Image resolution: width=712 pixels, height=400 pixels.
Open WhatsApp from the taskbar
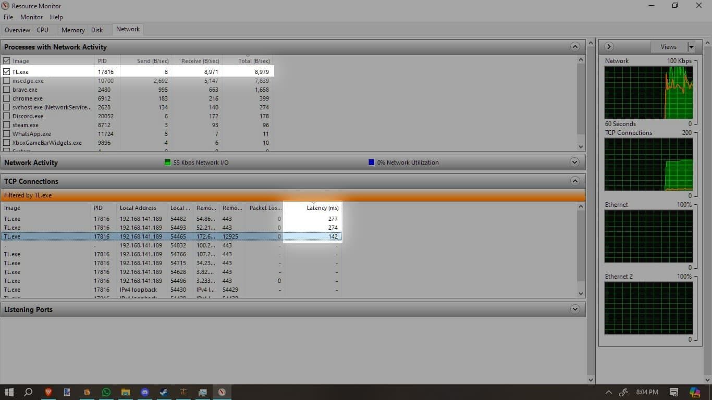(x=106, y=392)
